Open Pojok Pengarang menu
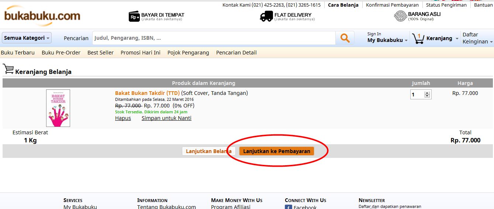Image resolution: width=494 pixels, height=209 pixels. [x=188, y=53]
